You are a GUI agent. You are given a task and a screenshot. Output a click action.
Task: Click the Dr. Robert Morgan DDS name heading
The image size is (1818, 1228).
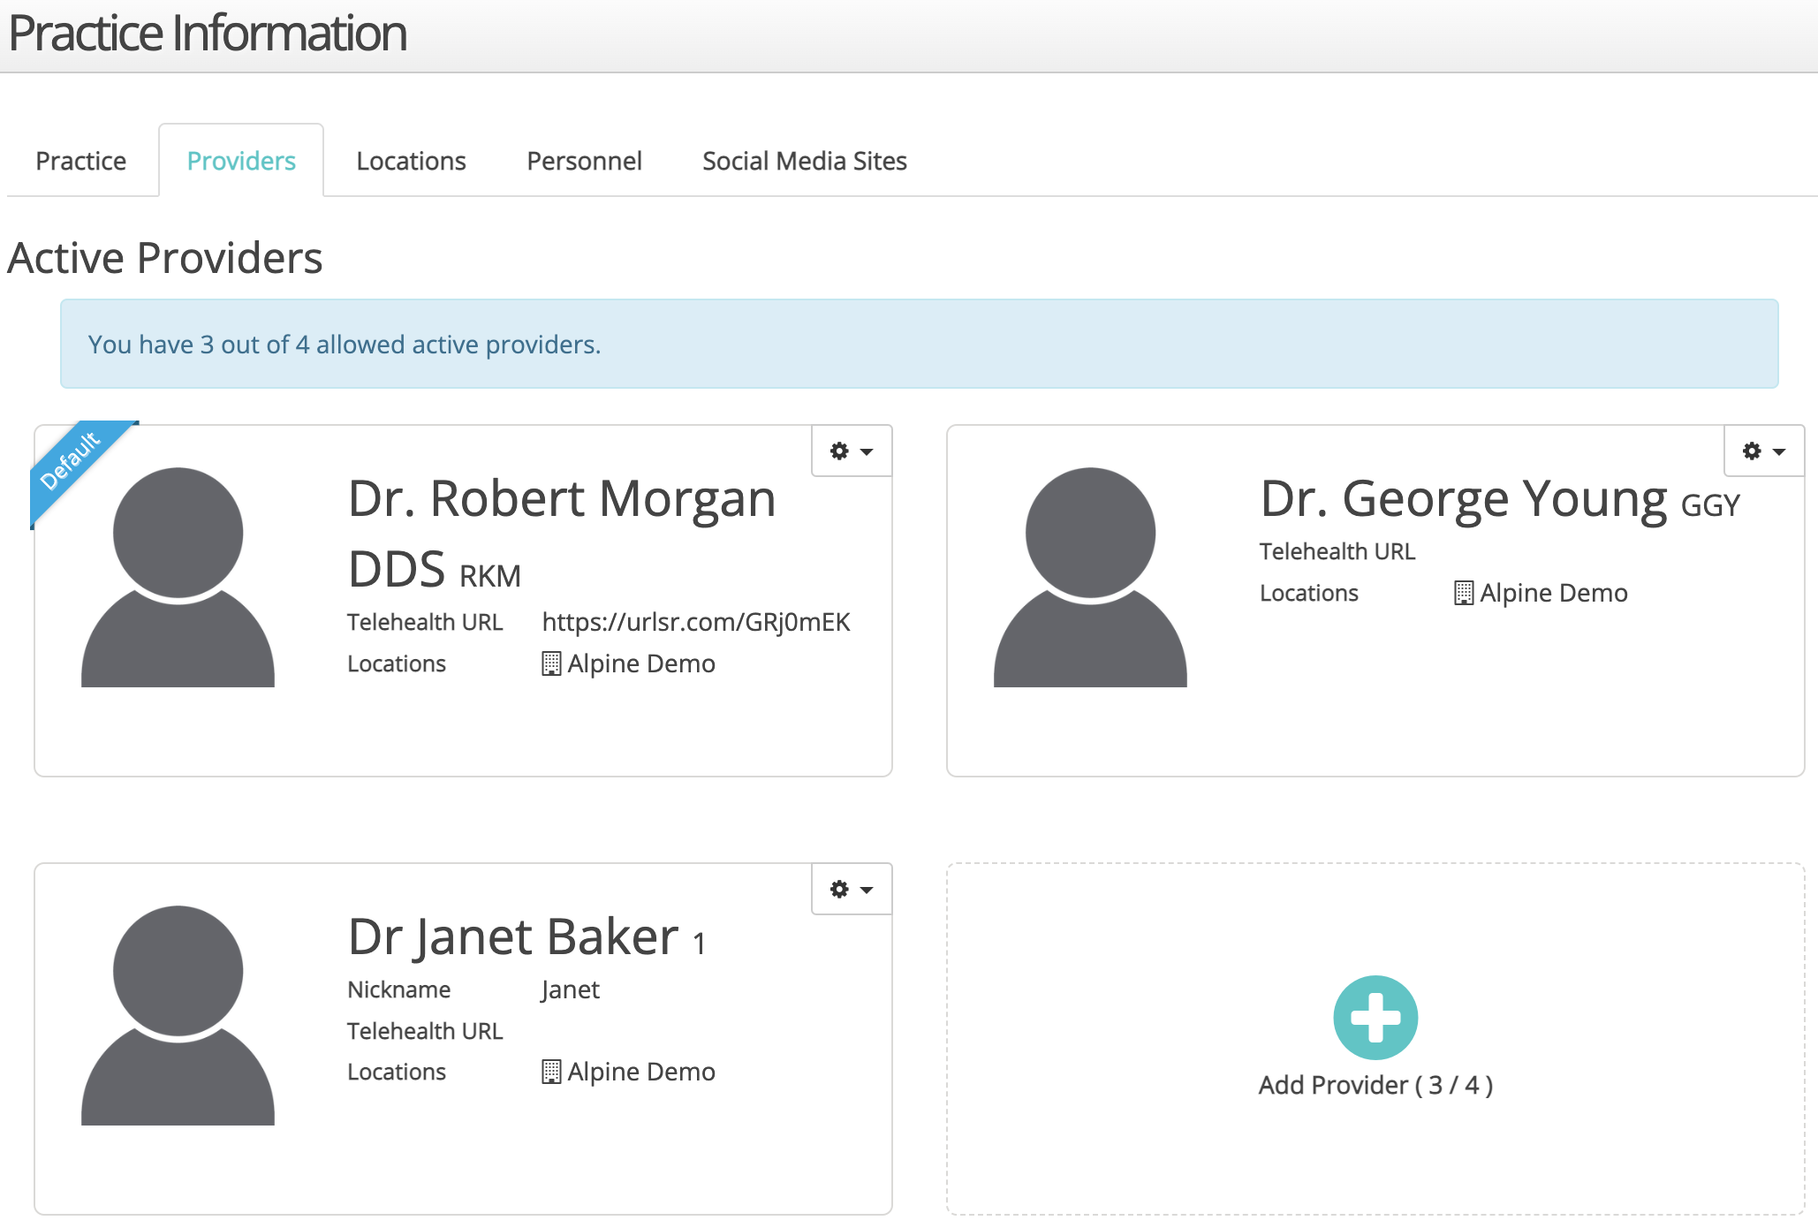(x=562, y=534)
